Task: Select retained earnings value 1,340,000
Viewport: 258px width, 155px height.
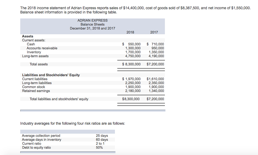Action: point(156,91)
